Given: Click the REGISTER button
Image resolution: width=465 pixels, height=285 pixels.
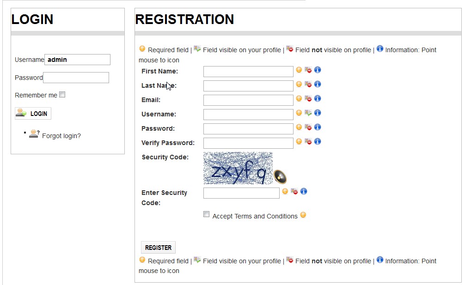Looking at the screenshot, I should tap(158, 248).
